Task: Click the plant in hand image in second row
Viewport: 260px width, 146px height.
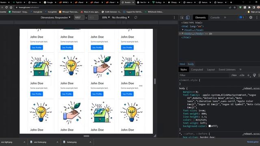Action: coord(101,66)
